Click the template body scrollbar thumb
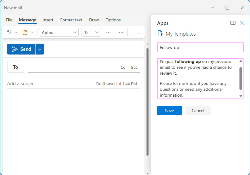This screenshot has width=250, height=175. pyautogui.click(x=241, y=78)
